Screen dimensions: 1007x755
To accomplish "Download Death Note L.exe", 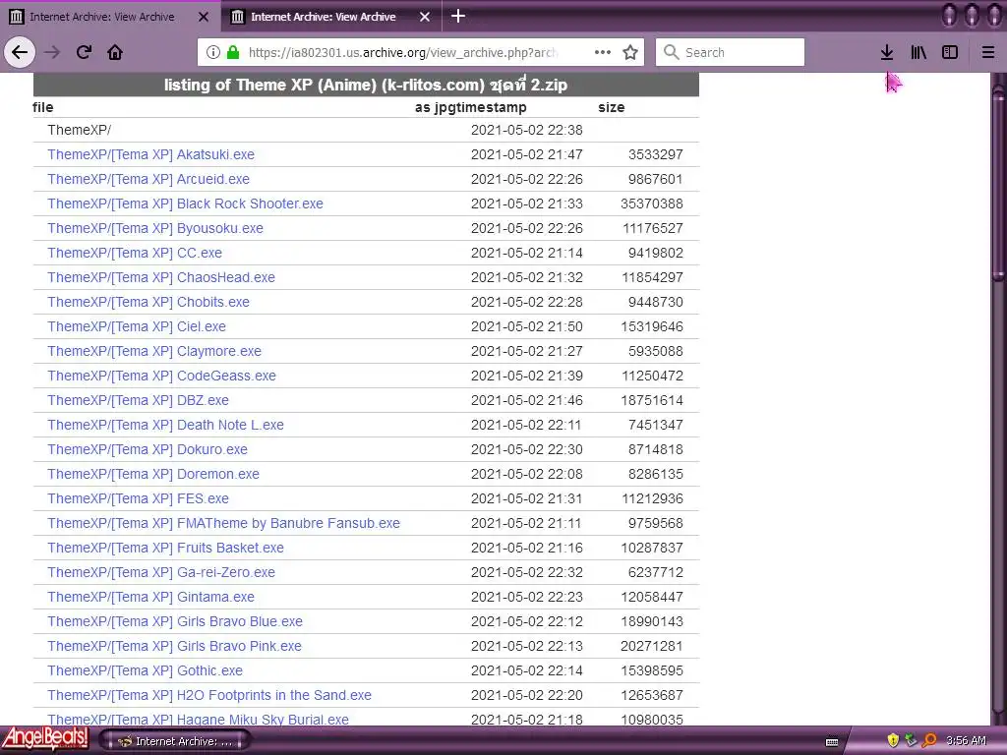I will [165, 425].
